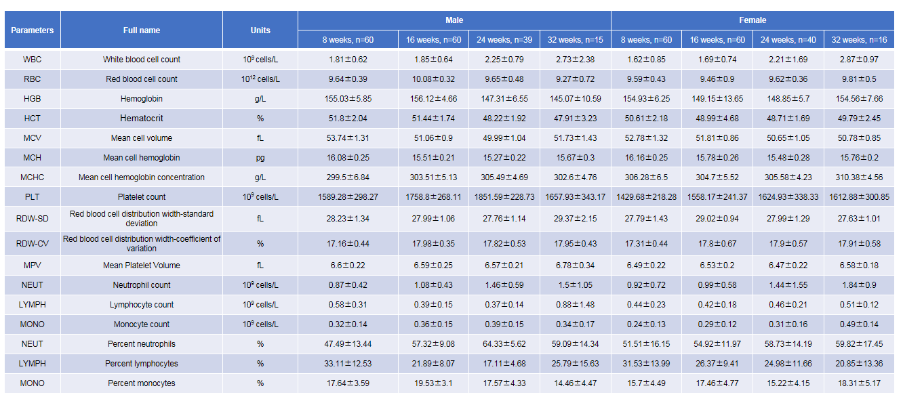
Task: Select the '32 weeks, n=16' column header
Action: click(x=859, y=40)
